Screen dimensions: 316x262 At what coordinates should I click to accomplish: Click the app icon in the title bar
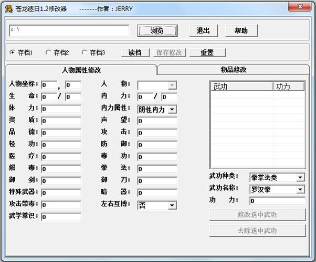pos(9,9)
